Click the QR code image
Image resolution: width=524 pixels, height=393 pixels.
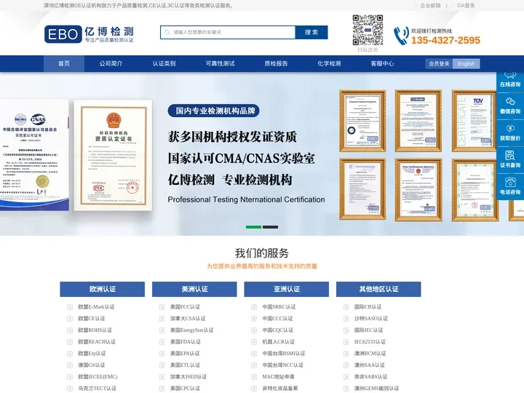click(x=368, y=30)
